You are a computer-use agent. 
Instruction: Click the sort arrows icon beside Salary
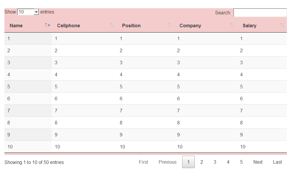282,26
